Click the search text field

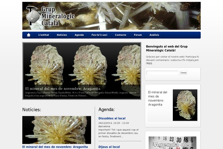[162, 73]
